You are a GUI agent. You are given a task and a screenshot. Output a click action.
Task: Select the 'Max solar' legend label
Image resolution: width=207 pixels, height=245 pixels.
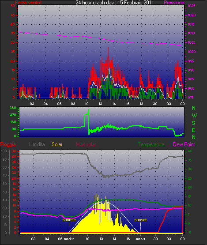(x=86, y=144)
